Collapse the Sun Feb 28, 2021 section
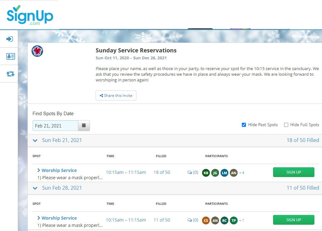Screen dimensions: 322x231 pyautogui.click(x=35, y=188)
